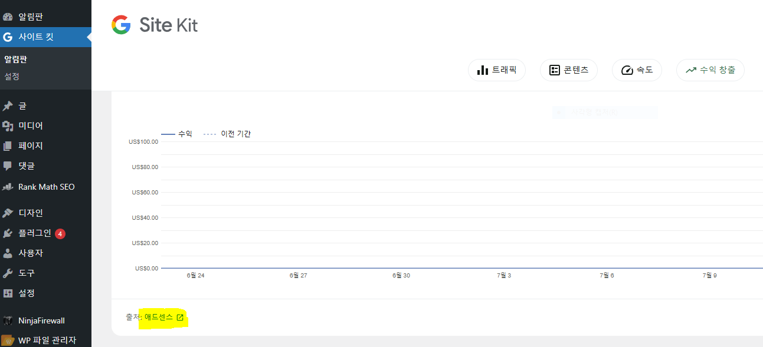This screenshot has width=763, height=347.
Task: Open the 글 posts menu
Action: coord(45,106)
